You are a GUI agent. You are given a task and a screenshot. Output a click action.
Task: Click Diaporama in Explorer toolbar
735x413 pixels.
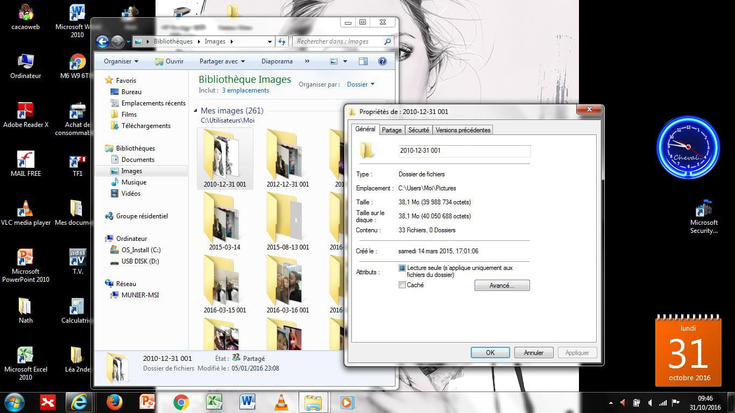[277, 61]
